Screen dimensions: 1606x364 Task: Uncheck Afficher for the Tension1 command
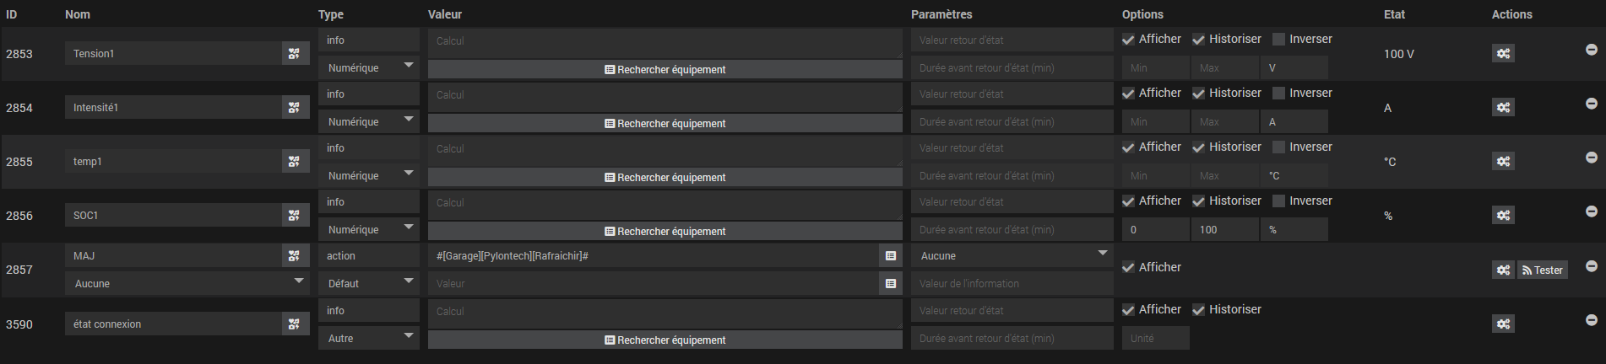point(1128,40)
